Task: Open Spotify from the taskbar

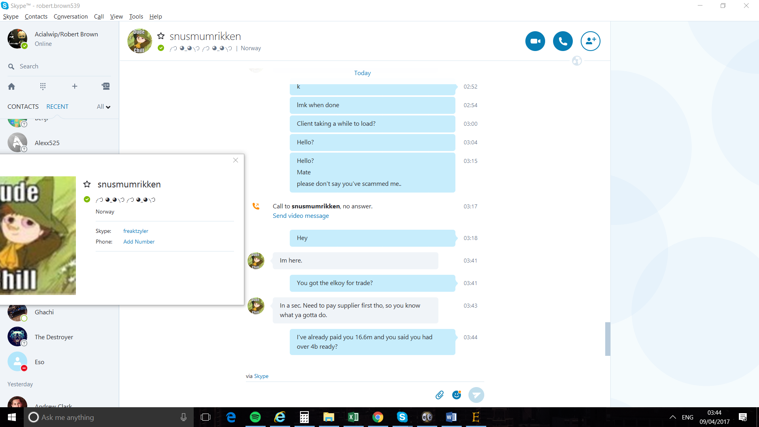Action: click(255, 417)
